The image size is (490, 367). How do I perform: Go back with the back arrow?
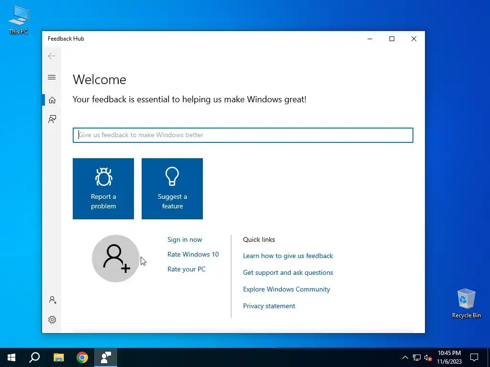click(x=52, y=56)
